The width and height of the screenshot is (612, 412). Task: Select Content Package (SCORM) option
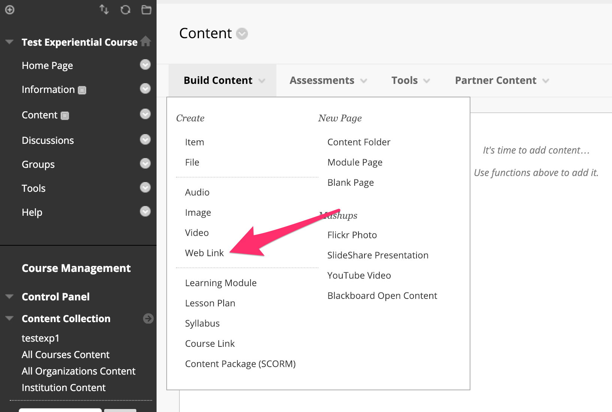tap(240, 364)
